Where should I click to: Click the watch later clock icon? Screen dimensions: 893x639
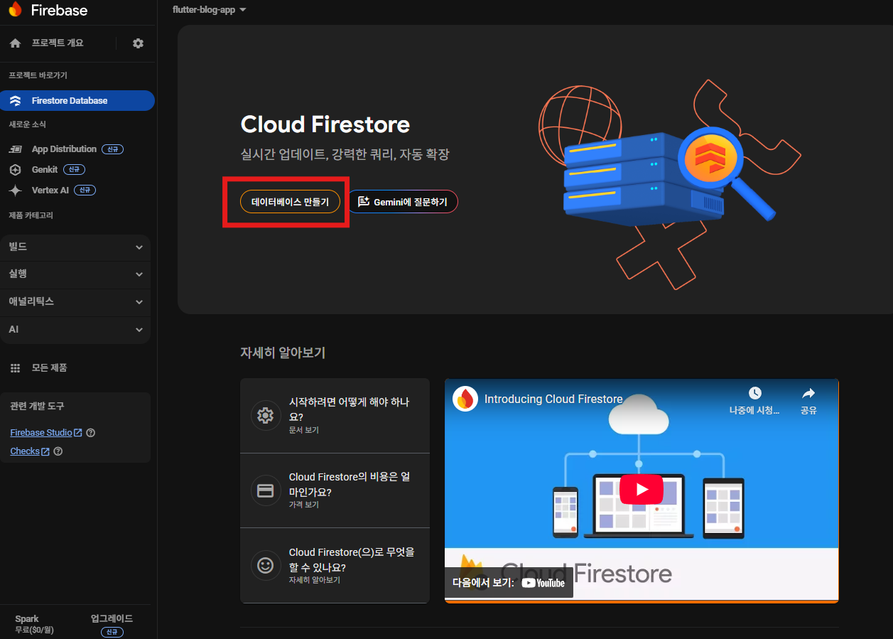point(755,393)
